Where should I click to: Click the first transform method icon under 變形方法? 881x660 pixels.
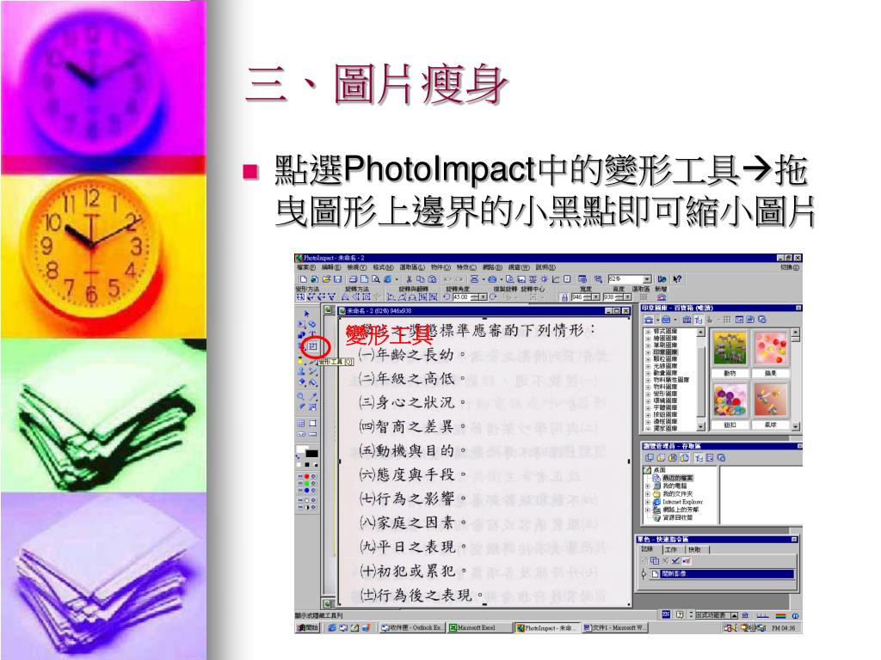tap(301, 296)
